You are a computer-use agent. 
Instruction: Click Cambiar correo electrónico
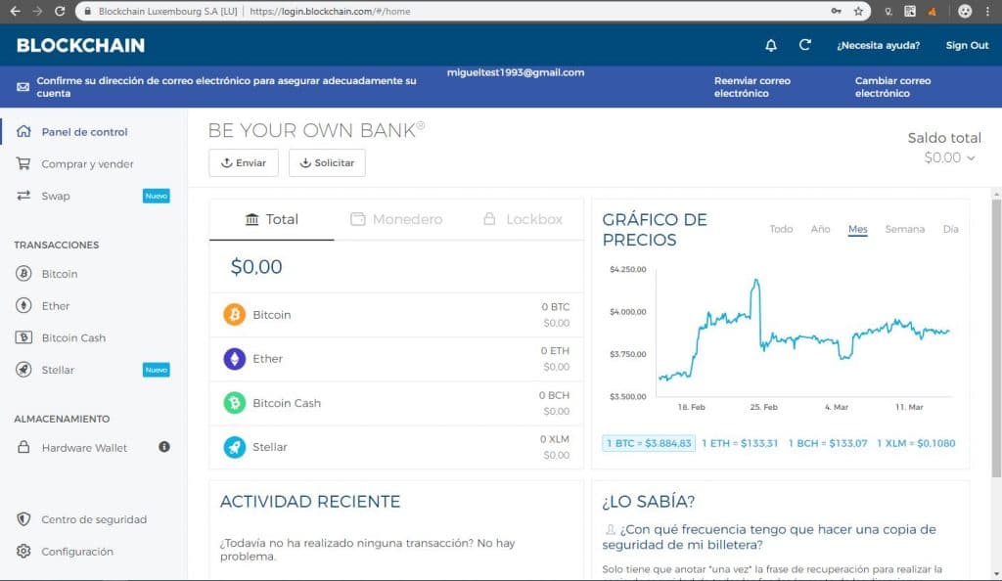(x=892, y=87)
